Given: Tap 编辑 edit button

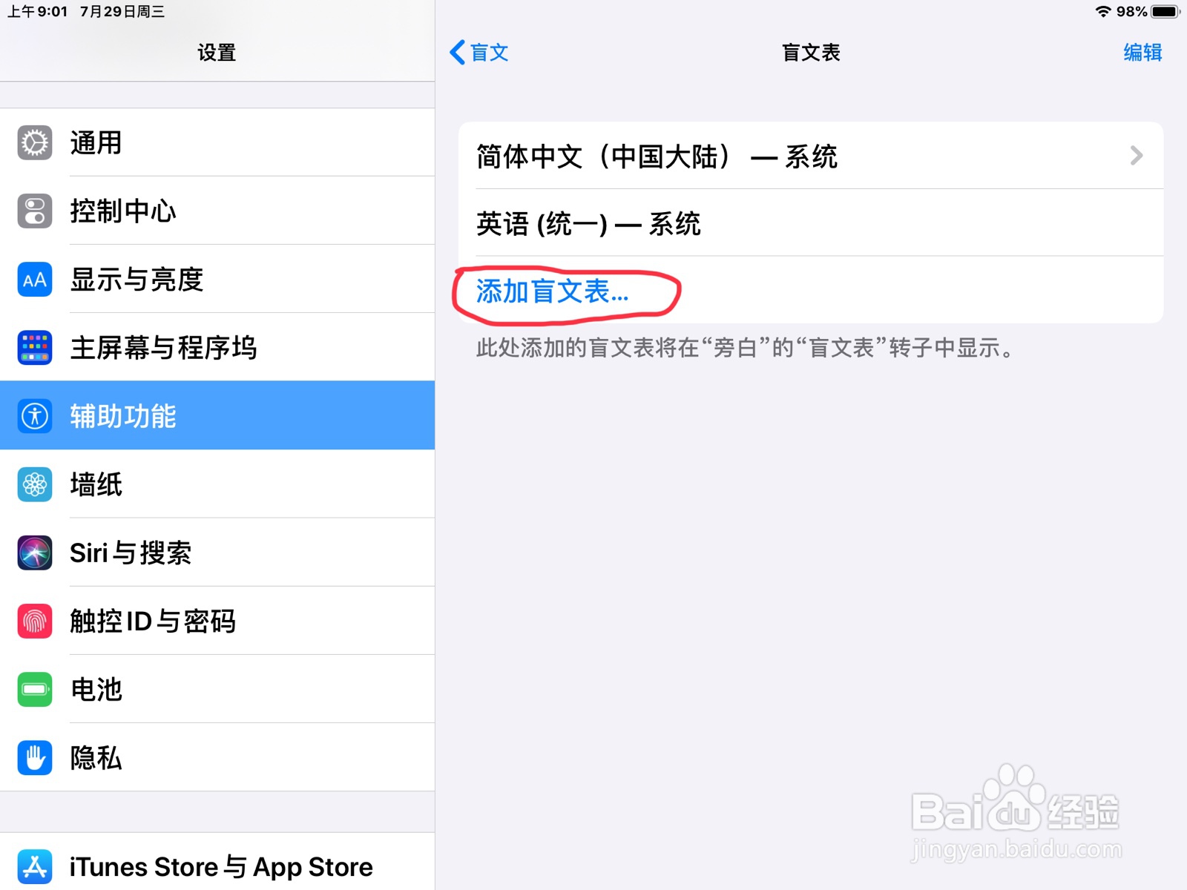Looking at the screenshot, I should [1142, 53].
